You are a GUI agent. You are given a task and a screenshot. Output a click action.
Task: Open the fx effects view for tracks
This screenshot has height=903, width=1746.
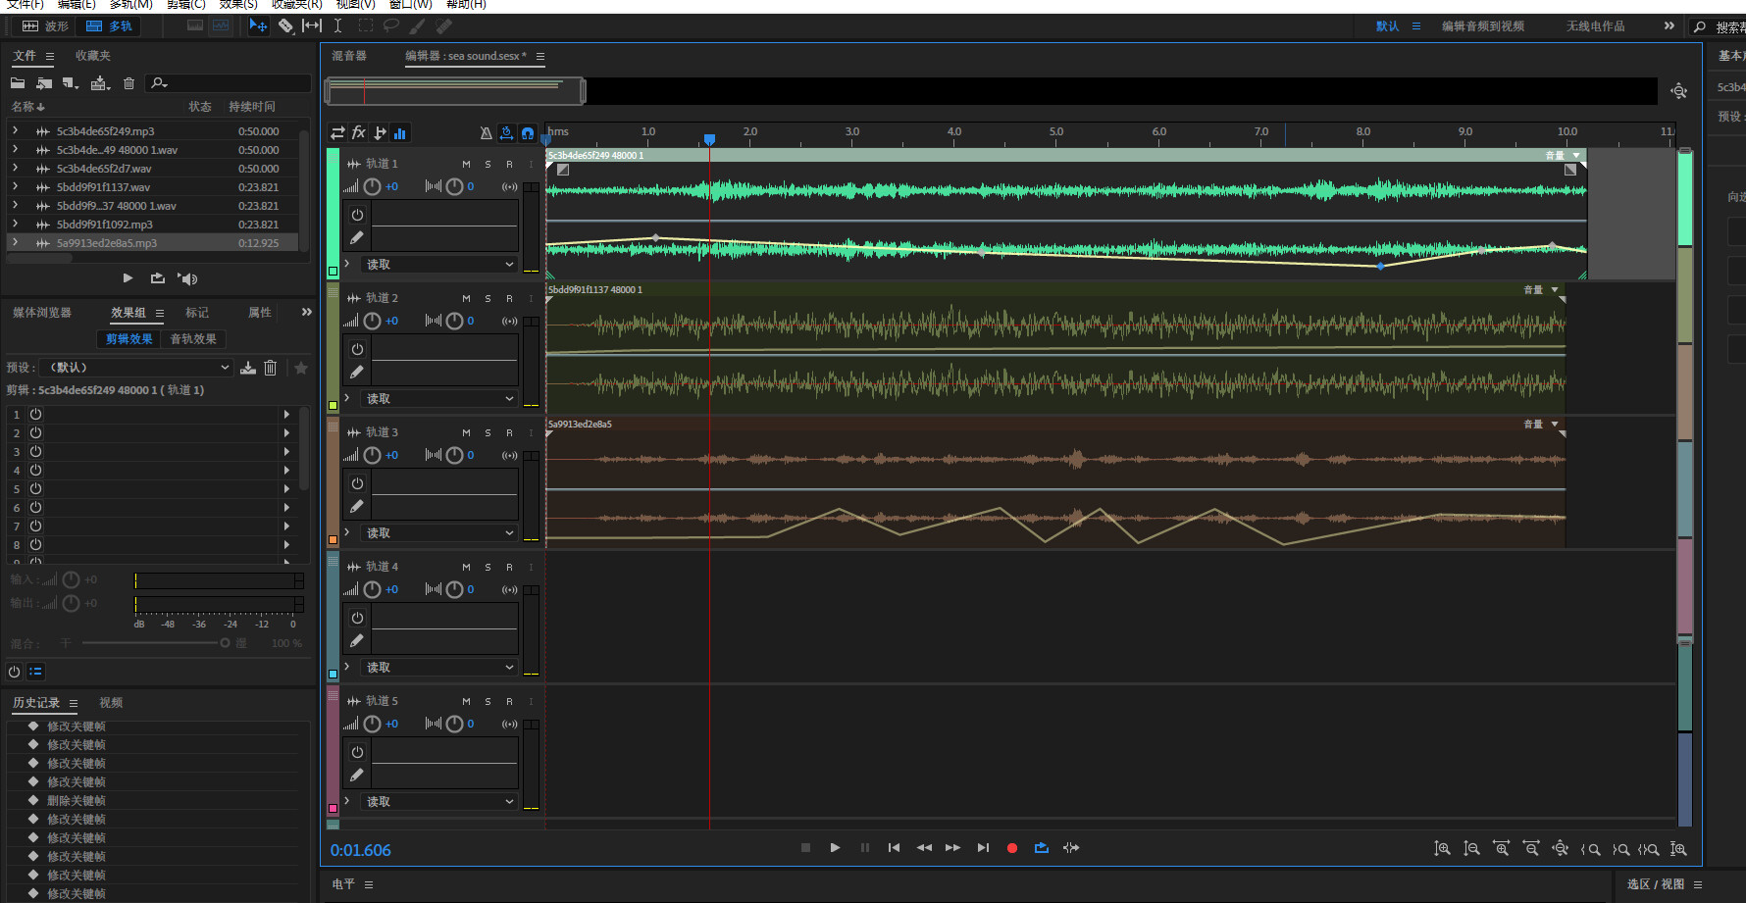pyautogui.click(x=359, y=133)
